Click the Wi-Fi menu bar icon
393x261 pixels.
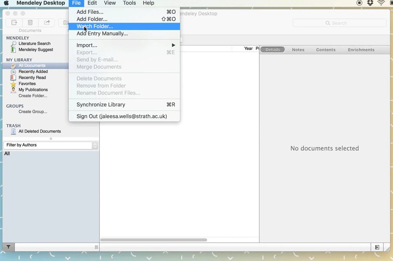[381, 3]
